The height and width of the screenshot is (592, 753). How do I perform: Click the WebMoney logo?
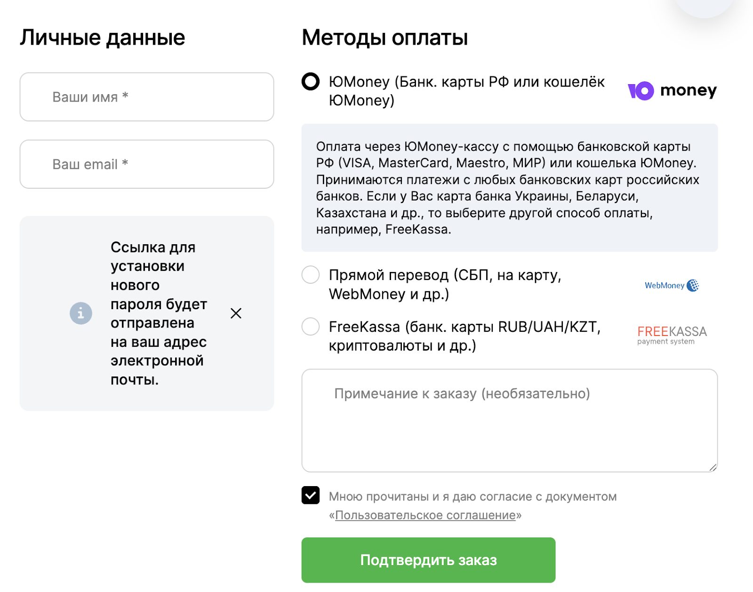[672, 285]
